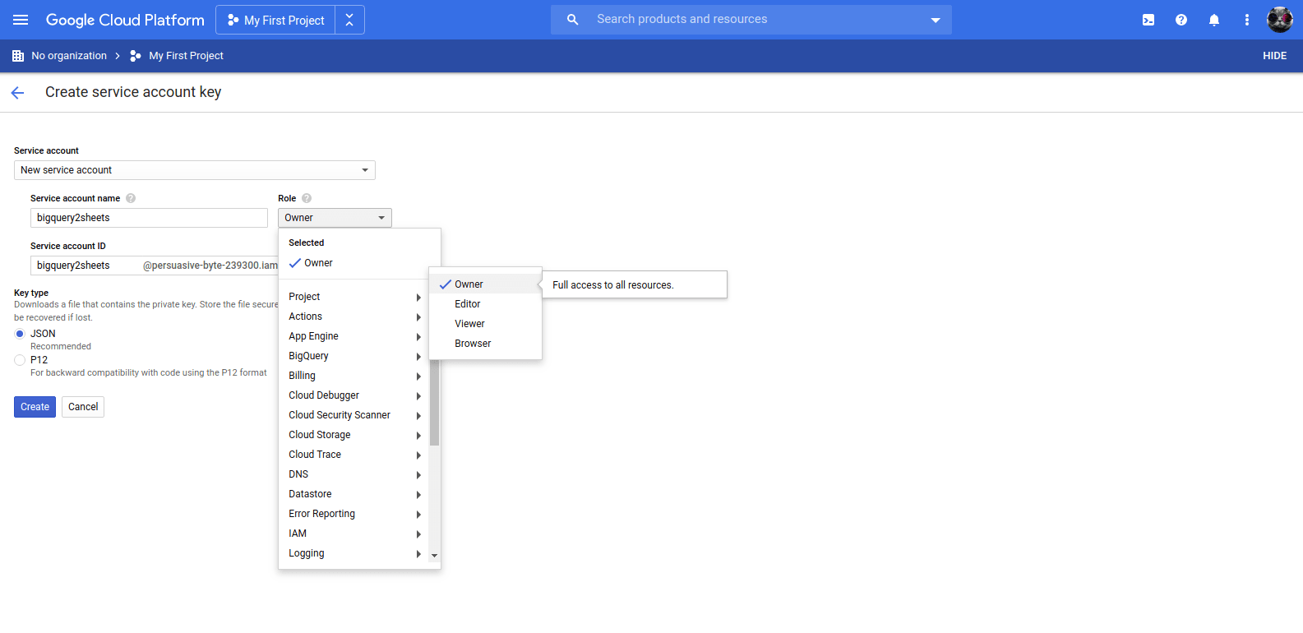Click the Create button

click(35, 407)
